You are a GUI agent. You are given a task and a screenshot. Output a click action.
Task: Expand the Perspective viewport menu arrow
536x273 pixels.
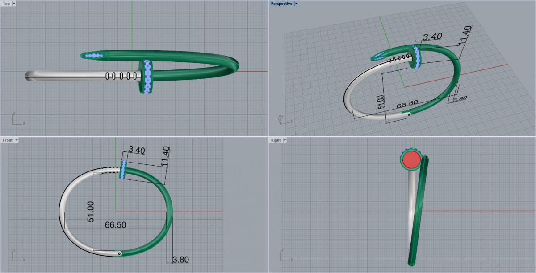pos(296,4)
